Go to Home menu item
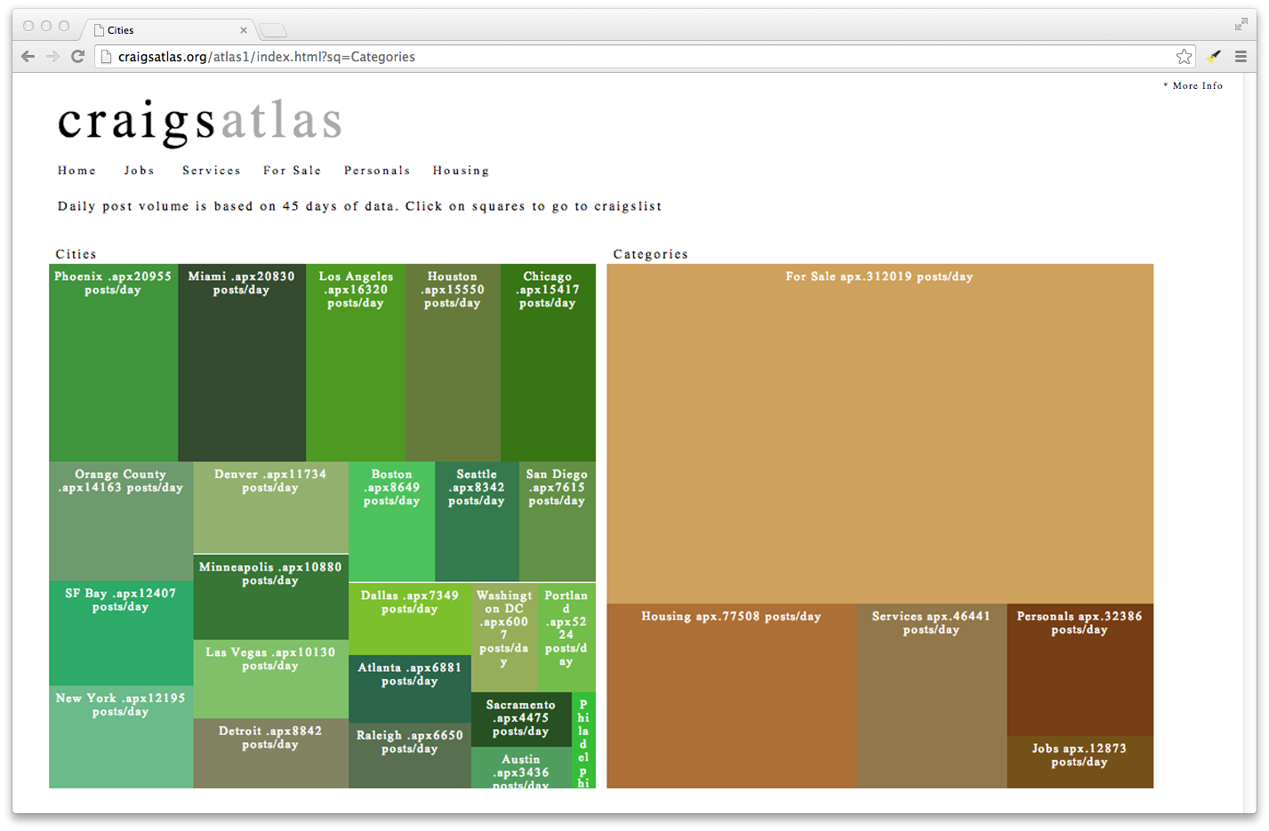 click(76, 171)
